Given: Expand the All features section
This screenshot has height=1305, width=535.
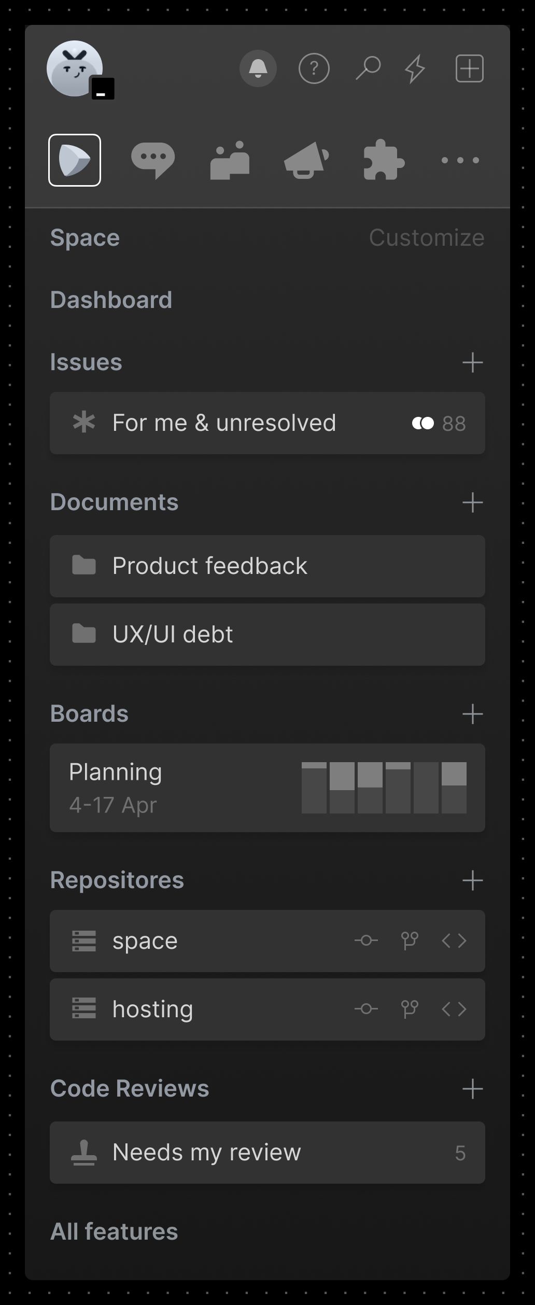Looking at the screenshot, I should 114,1231.
